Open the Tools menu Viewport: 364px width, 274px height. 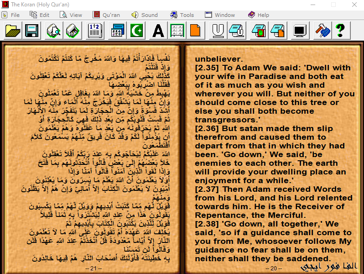coord(182,15)
